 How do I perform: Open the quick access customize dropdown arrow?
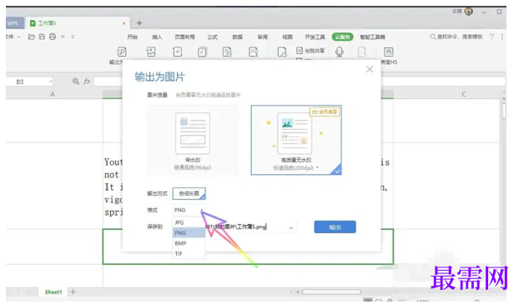(x=73, y=37)
